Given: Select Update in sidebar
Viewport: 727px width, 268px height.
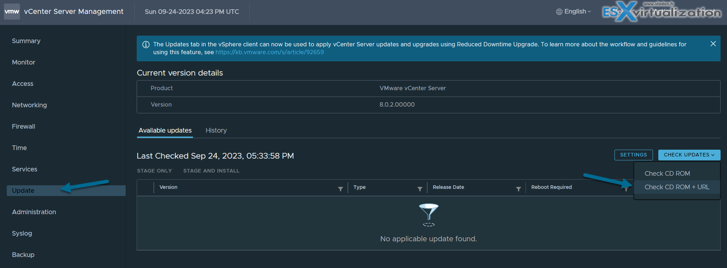Looking at the screenshot, I should point(66,191).
